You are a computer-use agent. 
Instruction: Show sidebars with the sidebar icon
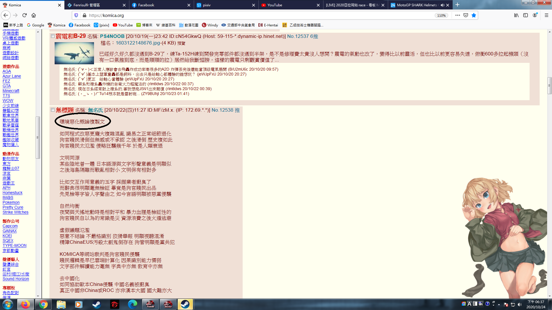coord(526,15)
